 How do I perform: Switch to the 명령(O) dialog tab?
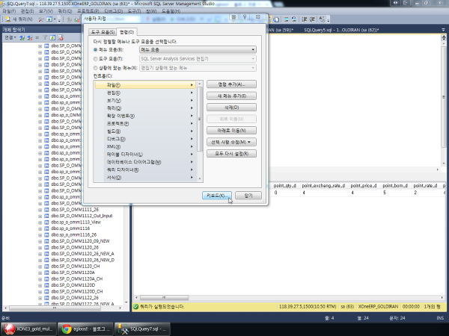[127, 32]
